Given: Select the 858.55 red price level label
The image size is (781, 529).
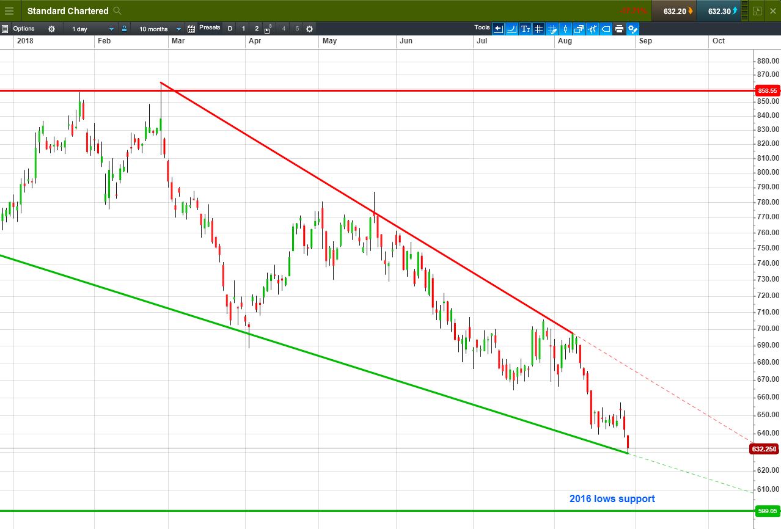Looking at the screenshot, I should coord(767,90).
